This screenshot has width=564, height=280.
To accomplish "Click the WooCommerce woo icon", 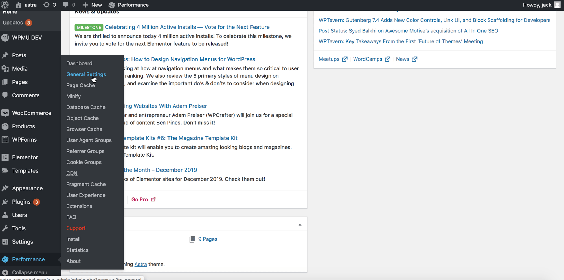I will pos(5,113).
